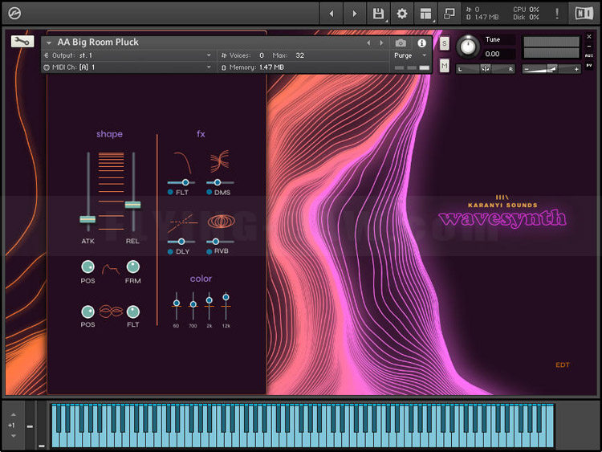
Task: Click the Tune knob
Action: [x=467, y=47]
